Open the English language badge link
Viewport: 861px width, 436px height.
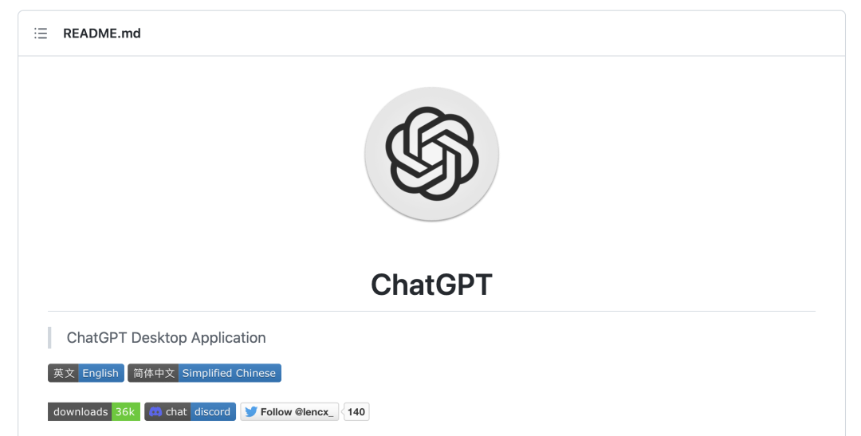[x=100, y=373]
